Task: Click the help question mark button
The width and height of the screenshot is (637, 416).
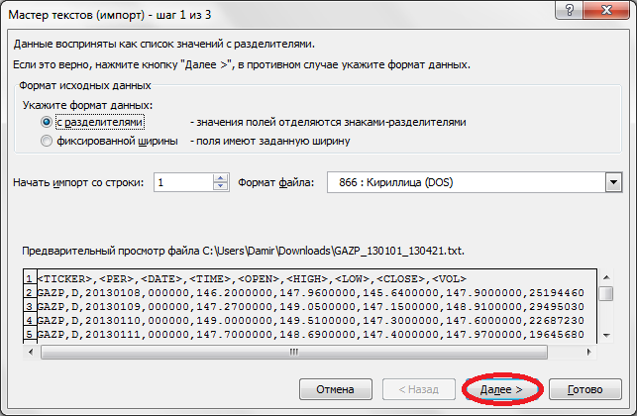Action: tap(570, 11)
